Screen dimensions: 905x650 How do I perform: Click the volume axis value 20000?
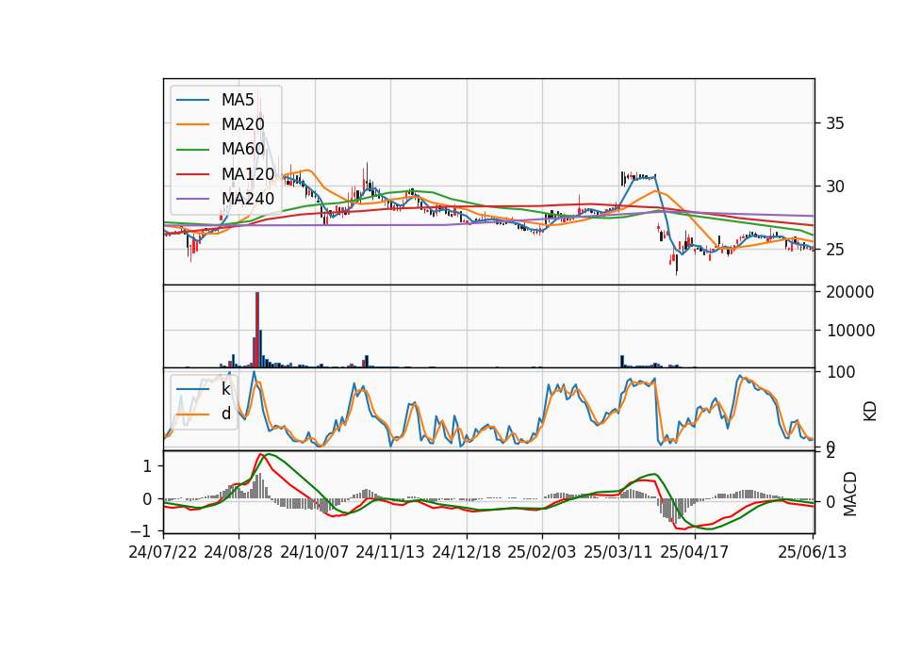[x=850, y=292]
